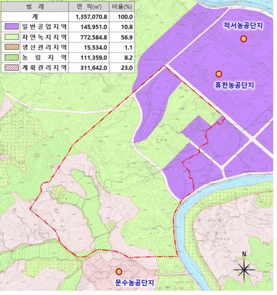This screenshot has width=277, height=295.
Task: Select the green hatched 농림지역 legend swatch
Action: click(11, 57)
